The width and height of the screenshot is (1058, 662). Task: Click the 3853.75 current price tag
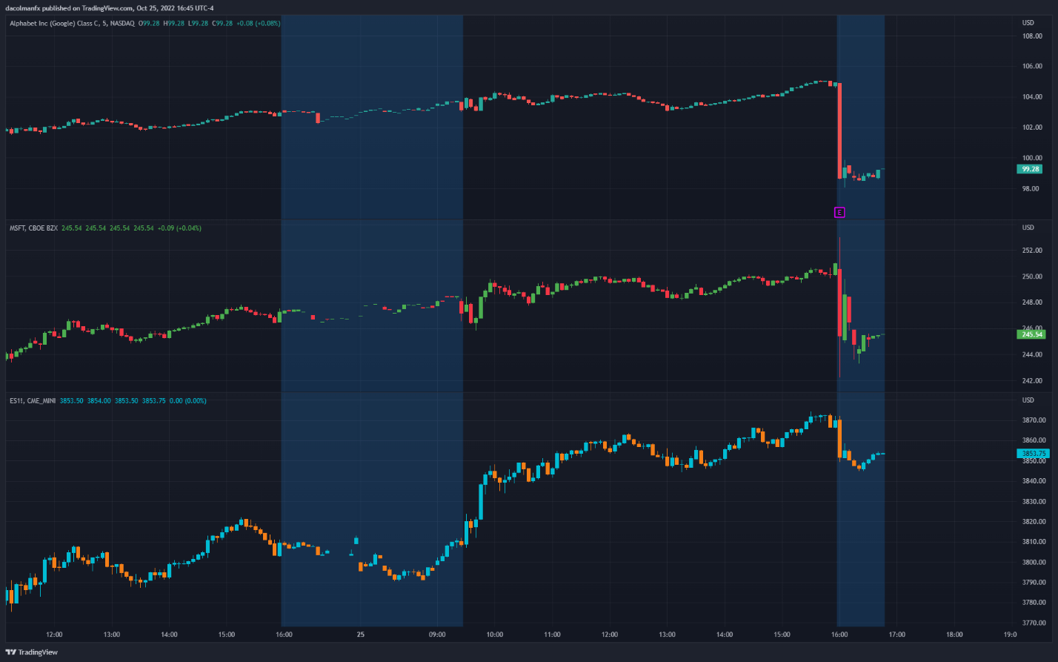coord(1033,453)
